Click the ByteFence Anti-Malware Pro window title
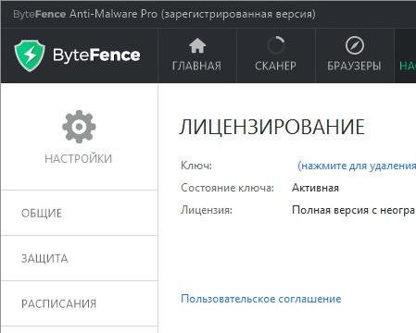Viewport: 416px width, 333px height. coord(165,14)
